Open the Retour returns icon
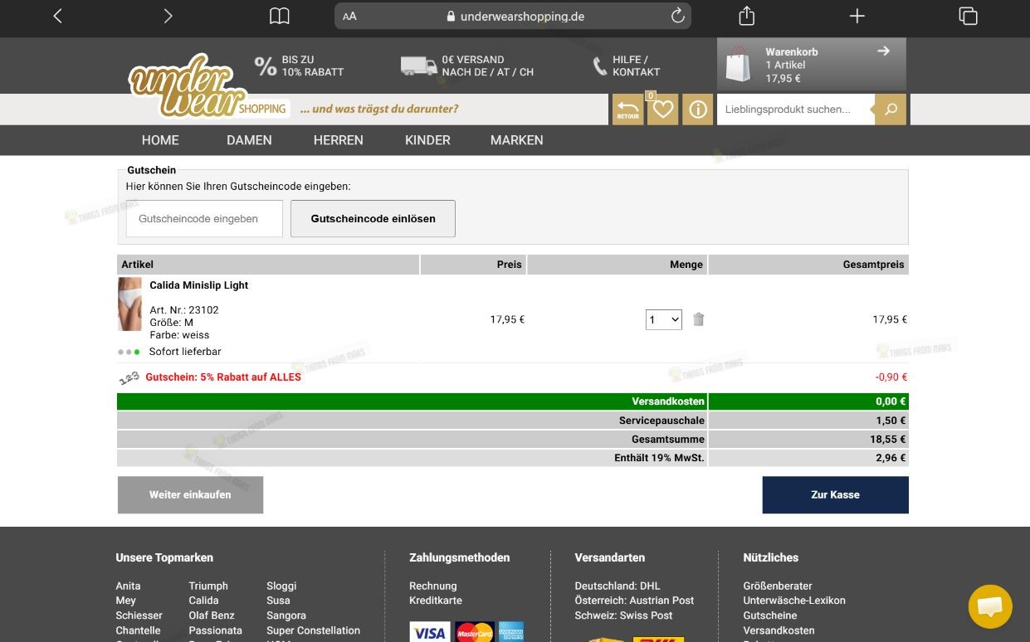Screen dimensions: 1030x642 [x=627, y=109]
